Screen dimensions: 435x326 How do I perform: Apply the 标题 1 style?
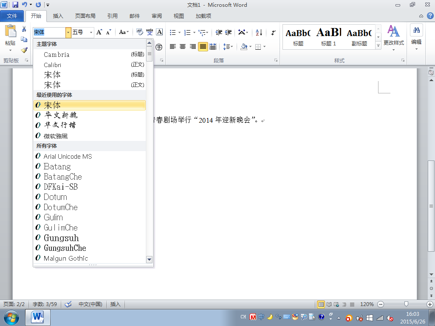[x=329, y=37]
